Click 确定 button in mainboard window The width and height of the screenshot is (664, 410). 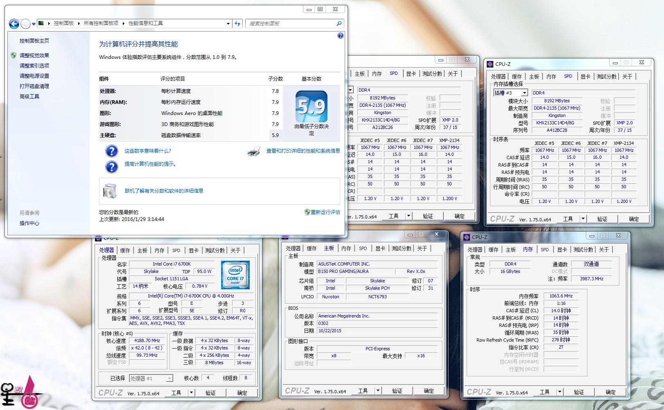click(x=429, y=391)
